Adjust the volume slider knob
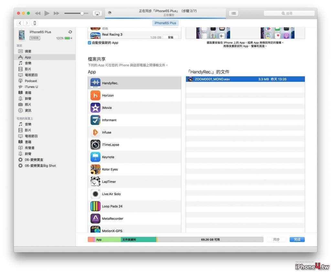The image size is (331, 272). pyautogui.click(x=82, y=13)
